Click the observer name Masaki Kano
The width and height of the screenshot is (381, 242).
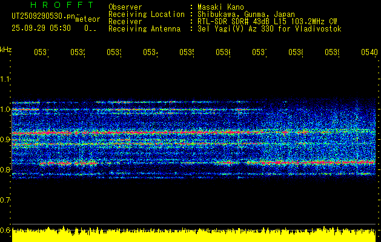pos(220,7)
